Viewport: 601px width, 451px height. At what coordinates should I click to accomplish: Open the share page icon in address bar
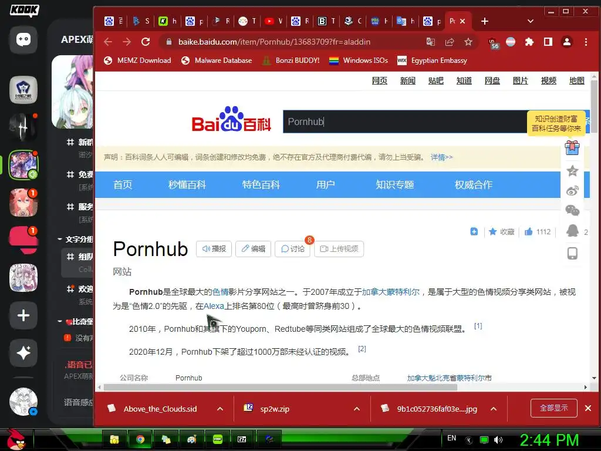coord(449,42)
